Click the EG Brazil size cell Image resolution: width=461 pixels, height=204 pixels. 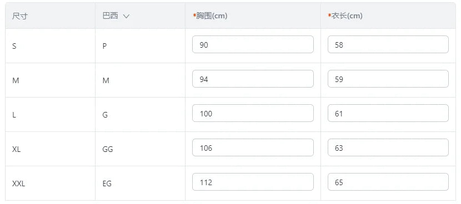click(107, 183)
